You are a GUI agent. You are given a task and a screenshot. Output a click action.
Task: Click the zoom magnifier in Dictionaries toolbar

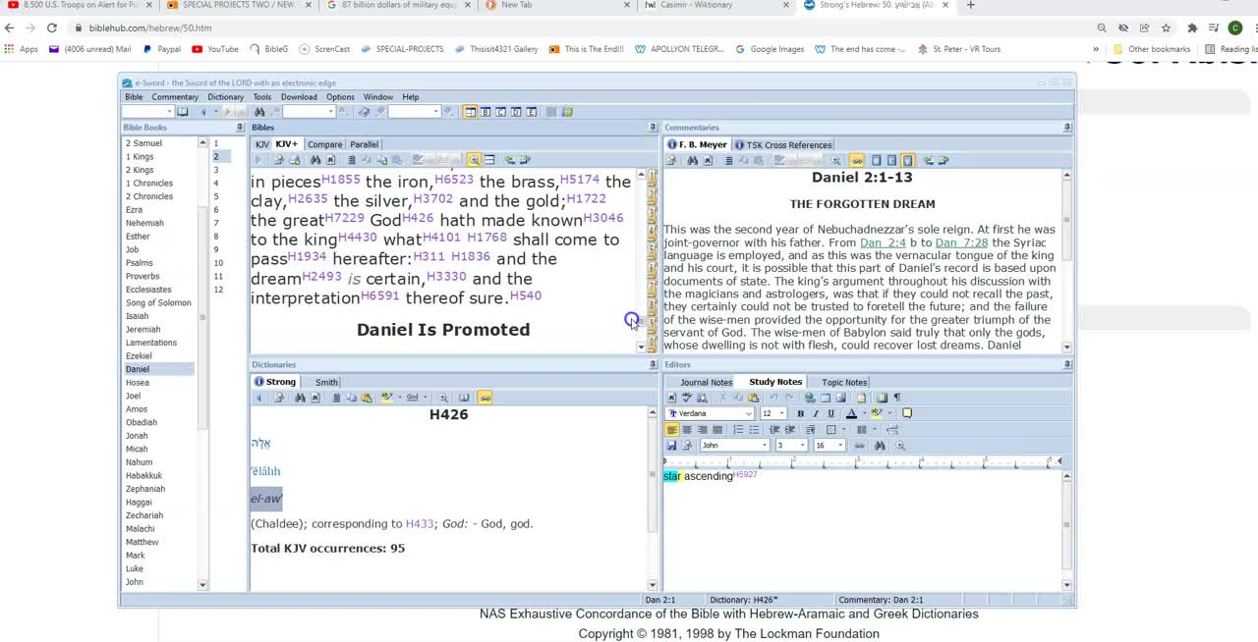click(443, 398)
